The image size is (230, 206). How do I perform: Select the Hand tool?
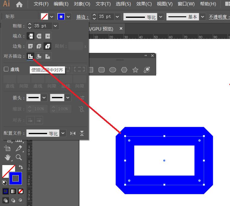coord(8,157)
